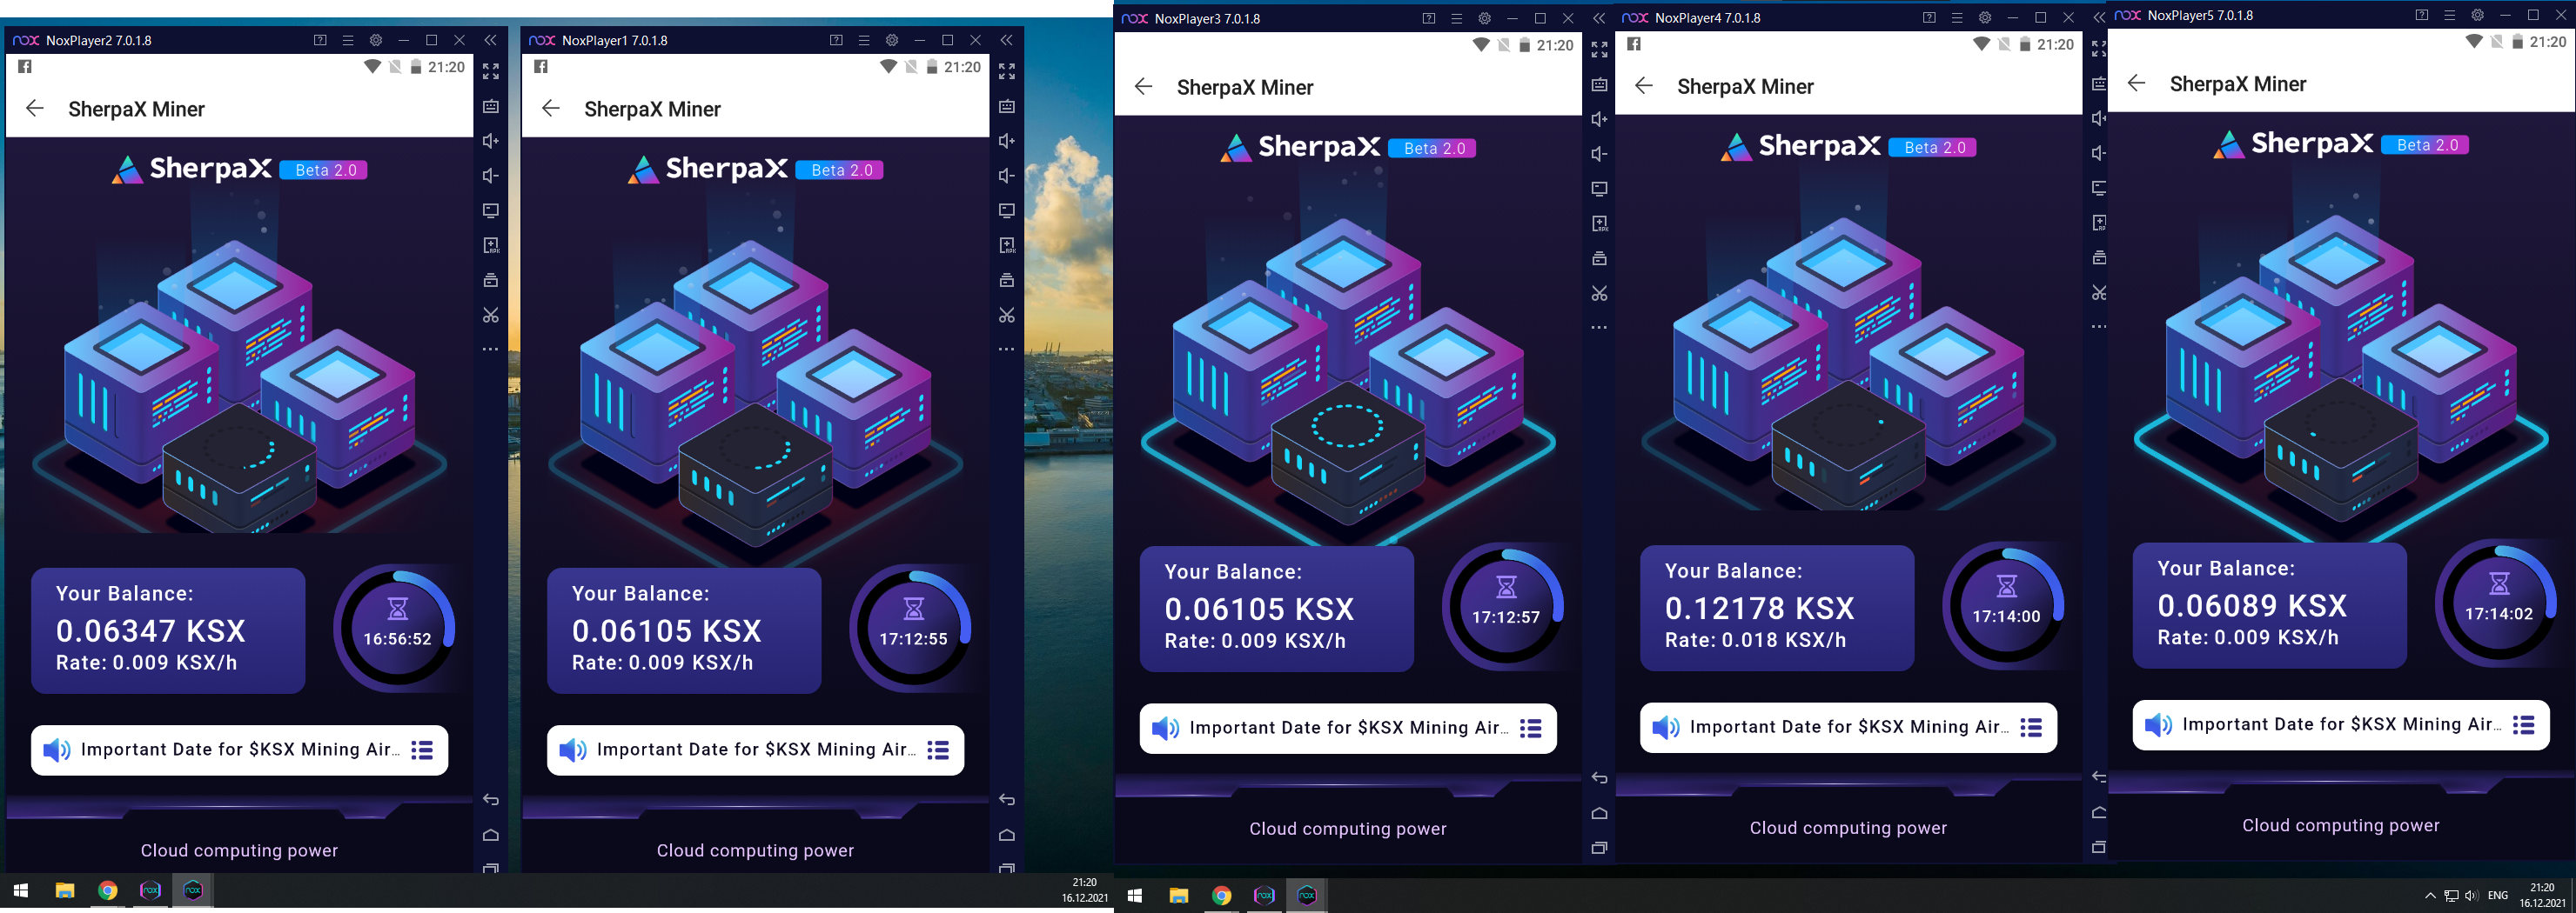
Task: Lower volume using NoxPlayer2 sidebar
Action: pos(491,176)
